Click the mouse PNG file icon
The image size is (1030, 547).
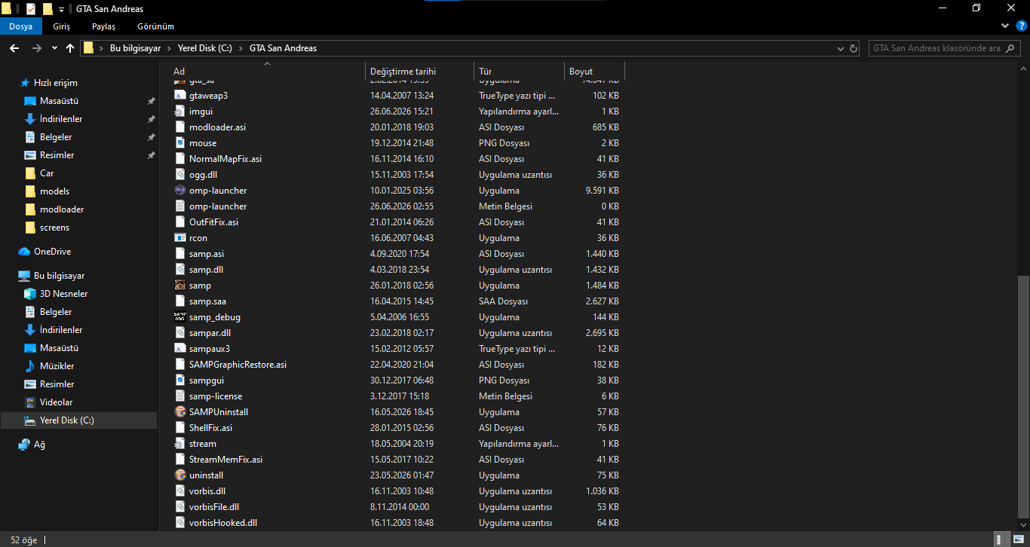[180, 143]
